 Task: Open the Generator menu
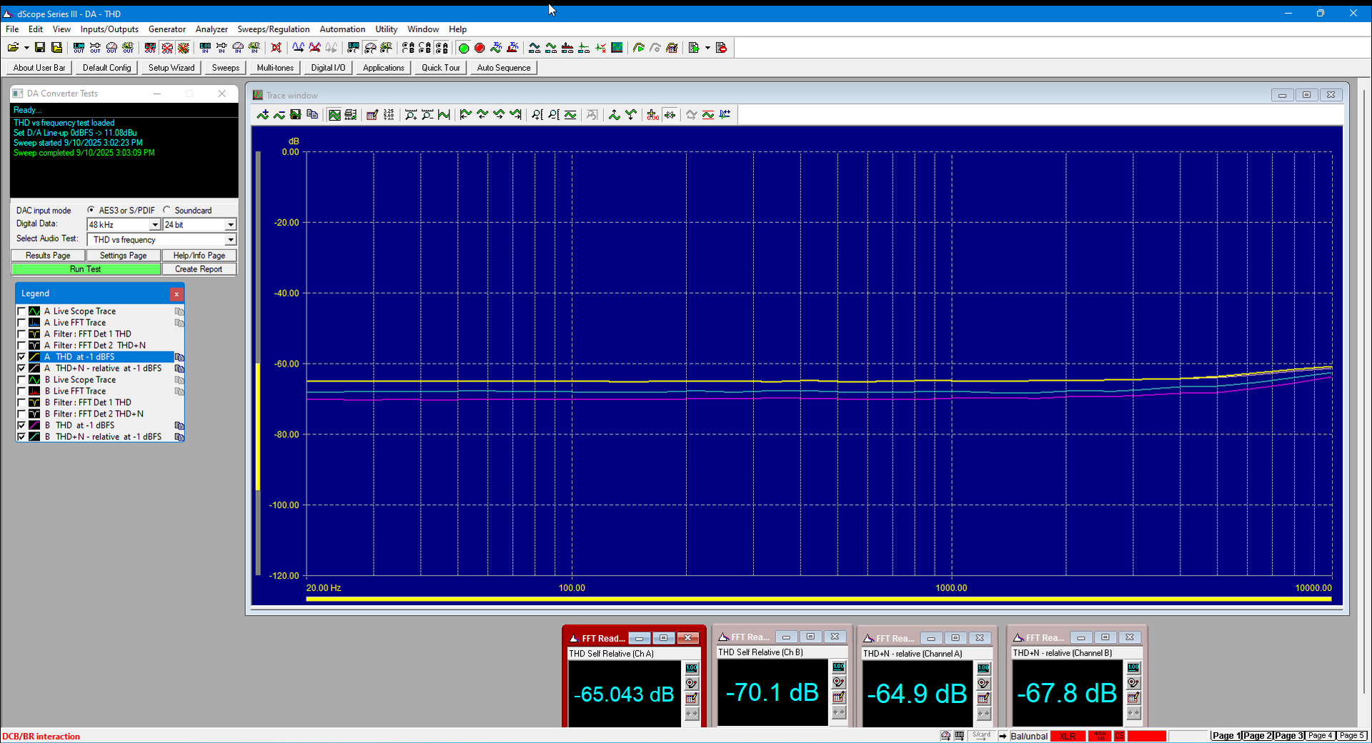167,29
